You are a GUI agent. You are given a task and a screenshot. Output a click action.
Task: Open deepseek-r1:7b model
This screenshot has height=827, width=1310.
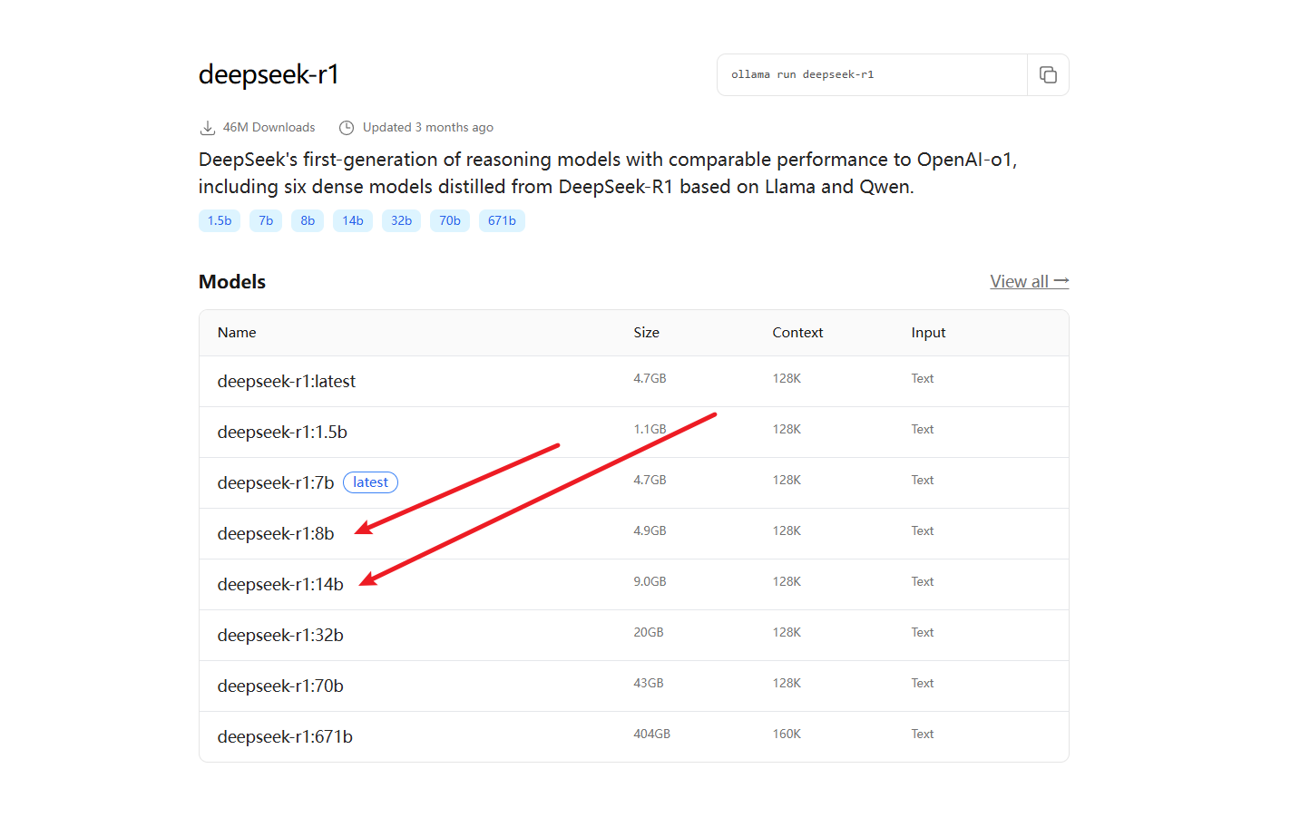click(276, 483)
